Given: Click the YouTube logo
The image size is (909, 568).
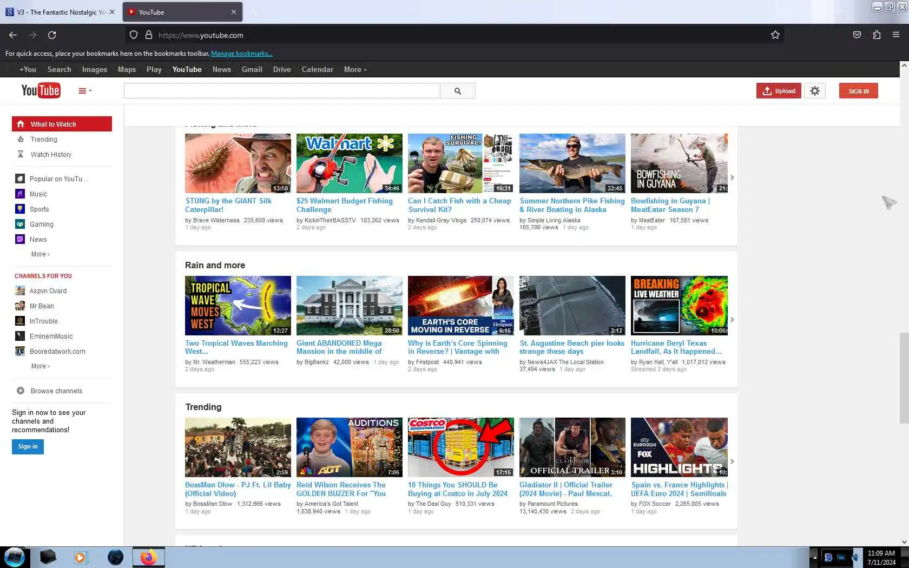Looking at the screenshot, I should point(41,90).
